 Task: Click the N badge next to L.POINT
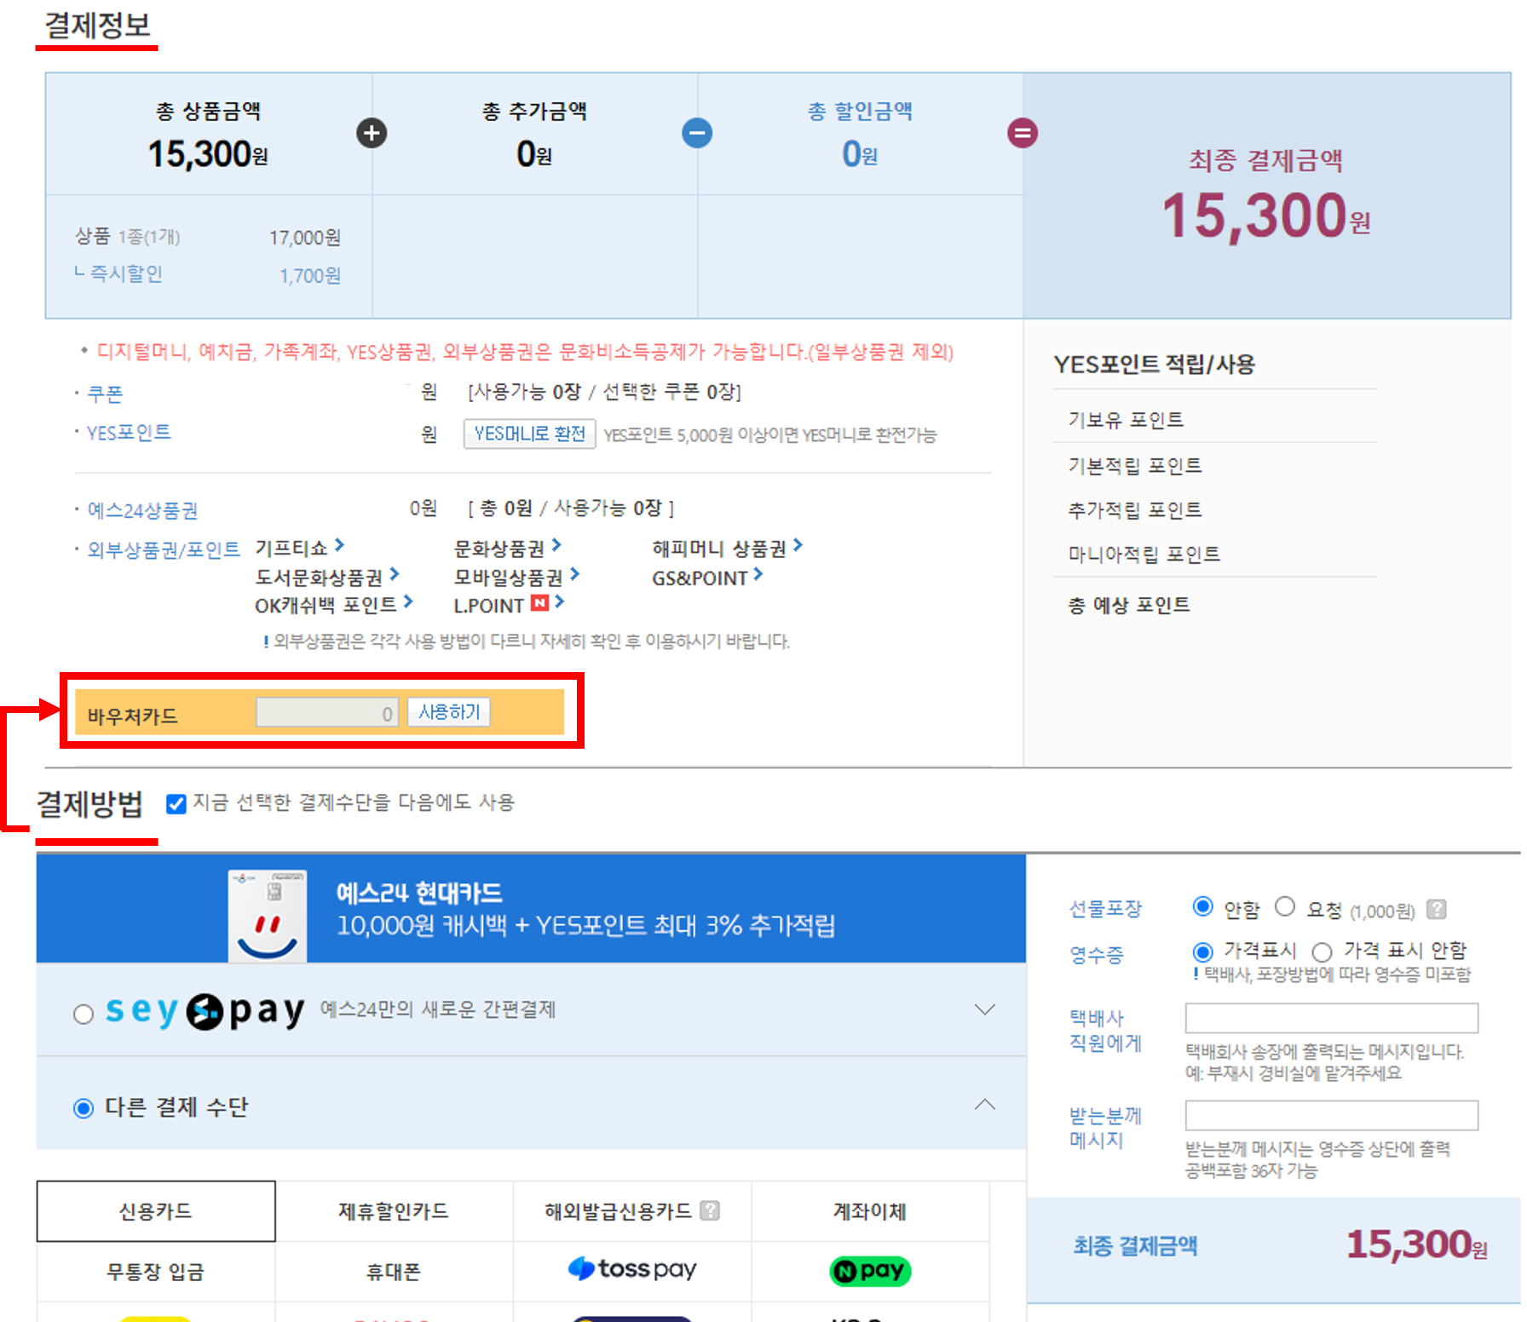(539, 603)
